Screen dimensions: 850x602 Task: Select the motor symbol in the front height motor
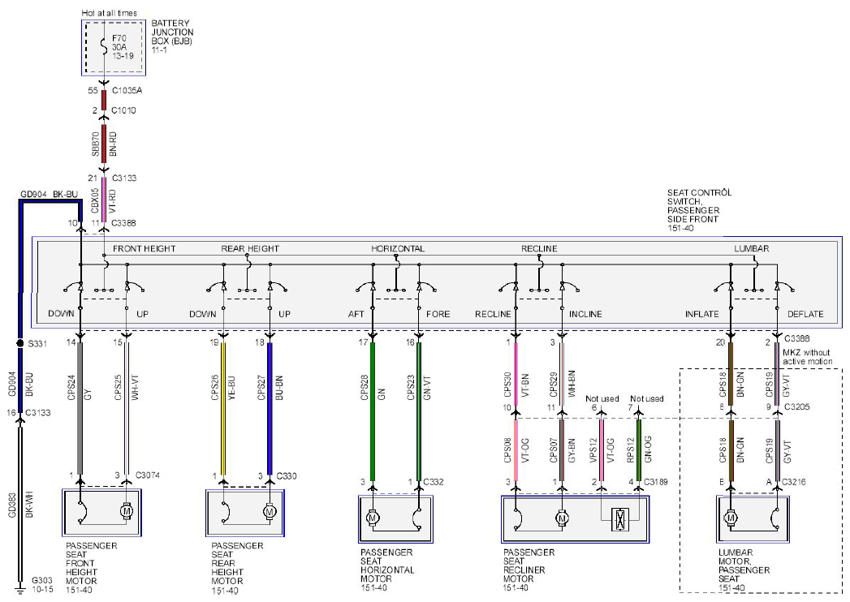(126, 511)
